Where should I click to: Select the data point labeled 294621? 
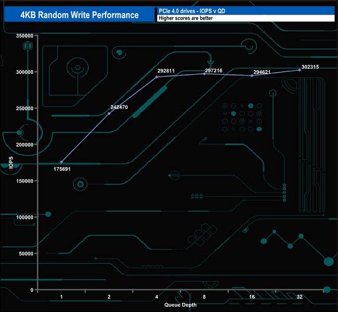pos(252,76)
